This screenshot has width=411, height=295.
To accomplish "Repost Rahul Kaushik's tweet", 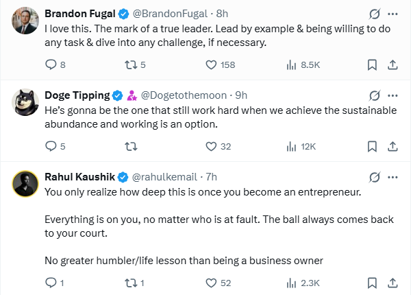I will [129, 283].
